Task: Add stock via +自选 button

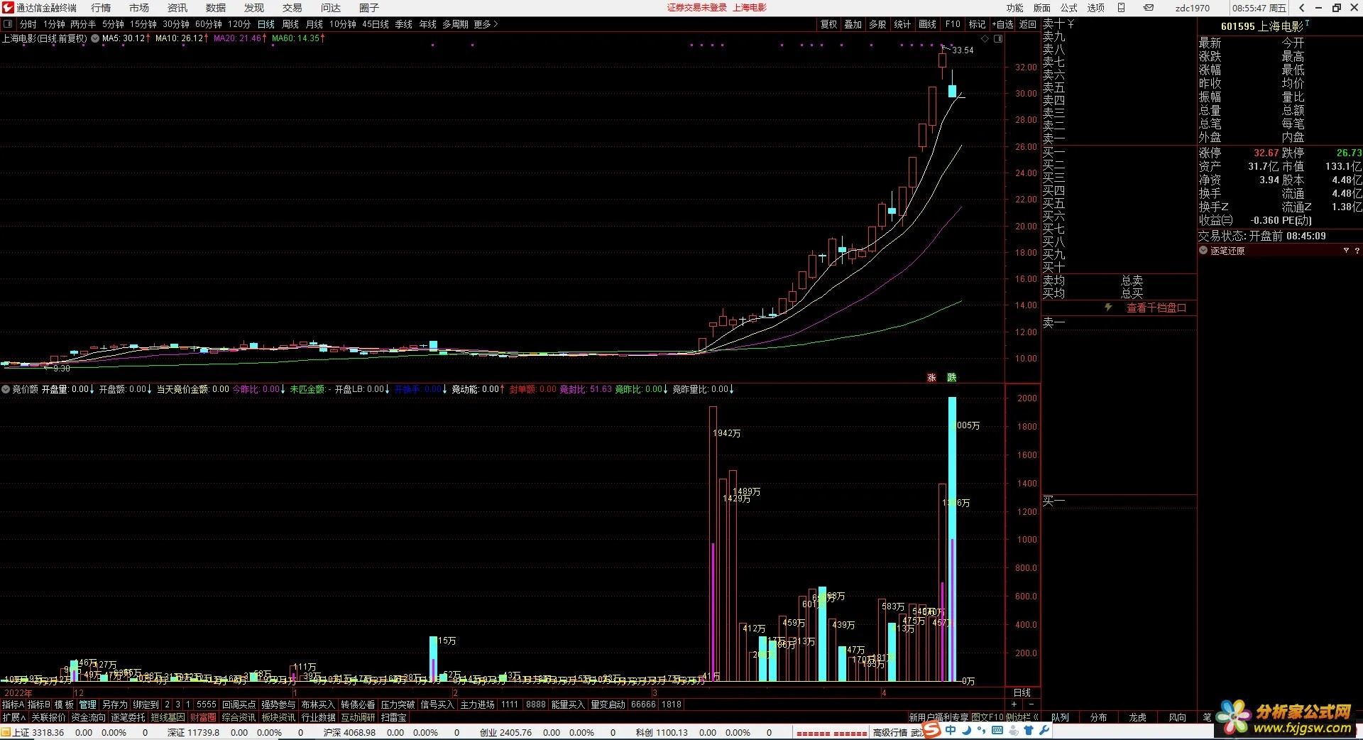Action: pos(1002,24)
